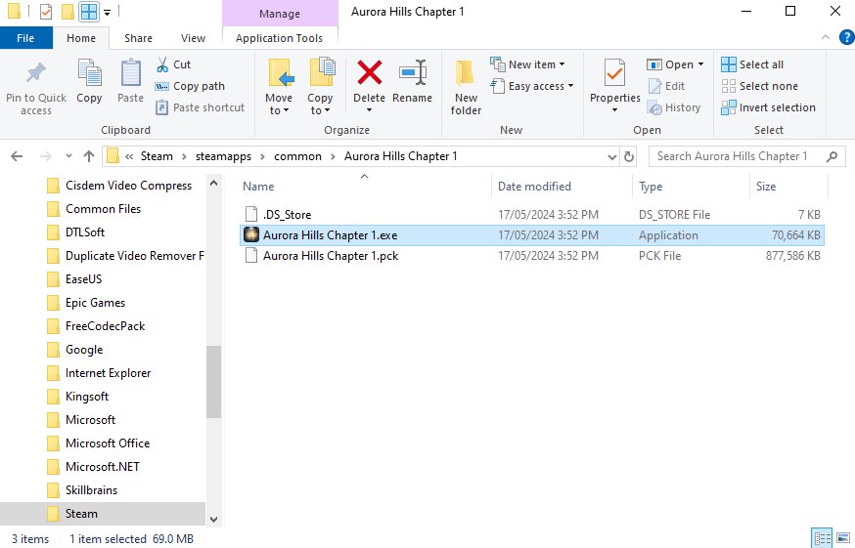Viewport: 855px width, 548px height.
Task: Click the Edit button in ribbon
Action: [x=666, y=86]
